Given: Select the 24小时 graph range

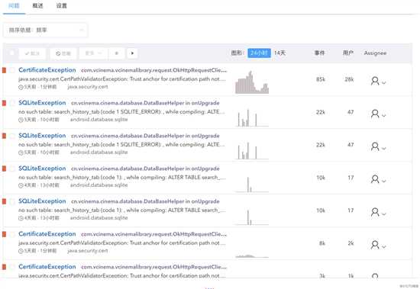Looking at the screenshot, I should 259,53.
